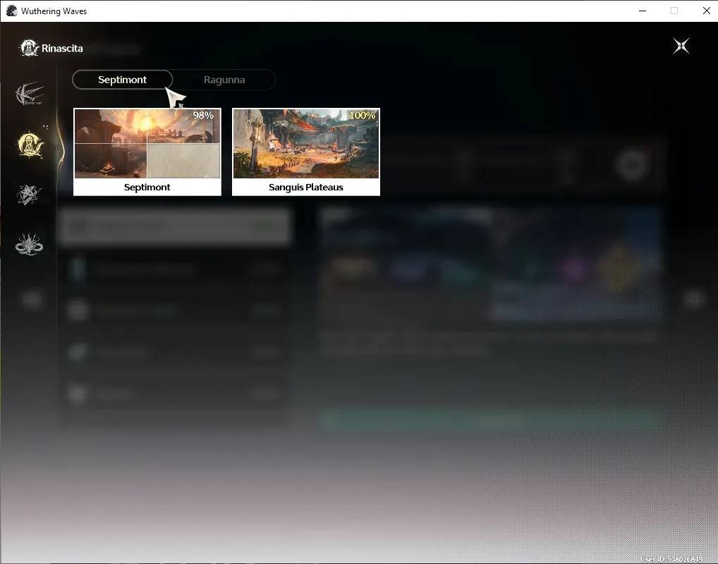This screenshot has width=718, height=564.
Task: Minimize the Wuthering Waves window
Action: [643, 11]
